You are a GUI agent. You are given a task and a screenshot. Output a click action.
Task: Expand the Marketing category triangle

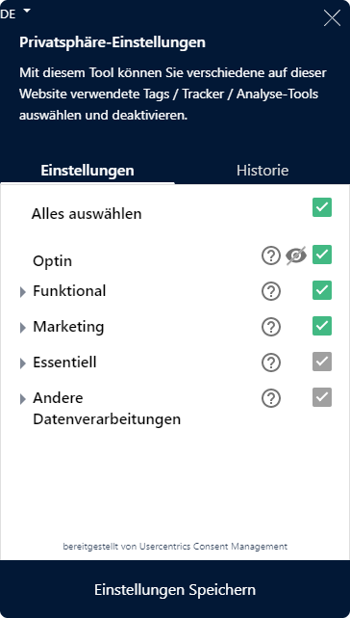[x=23, y=328]
